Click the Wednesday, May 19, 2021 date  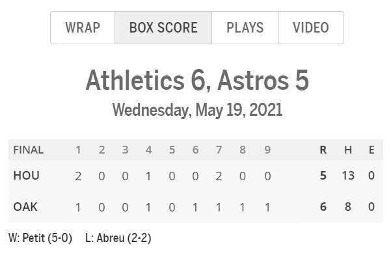click(197, 110)
